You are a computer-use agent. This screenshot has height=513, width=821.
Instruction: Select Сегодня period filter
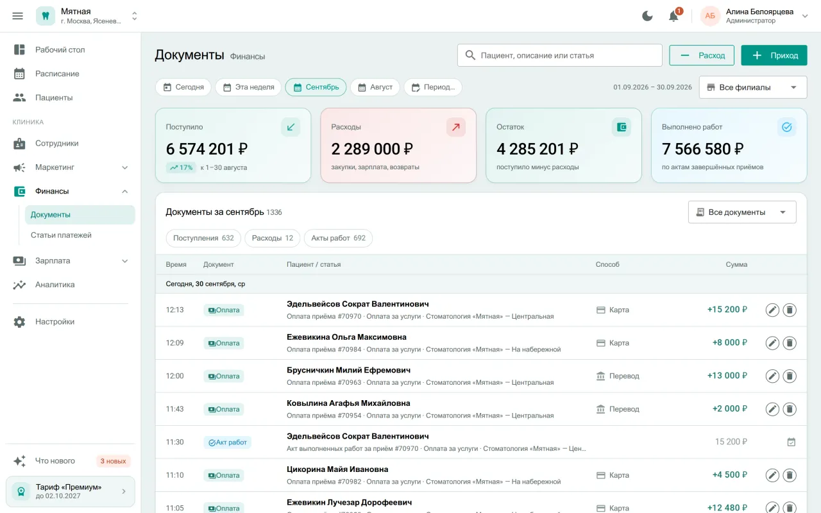pyautogui.click(x=183, y=87)
